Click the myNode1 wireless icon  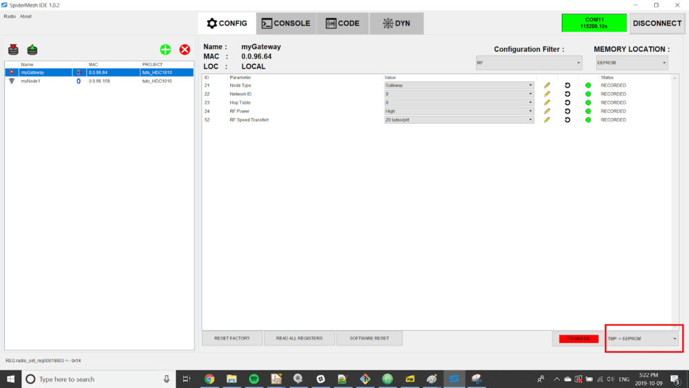[12, 81]
